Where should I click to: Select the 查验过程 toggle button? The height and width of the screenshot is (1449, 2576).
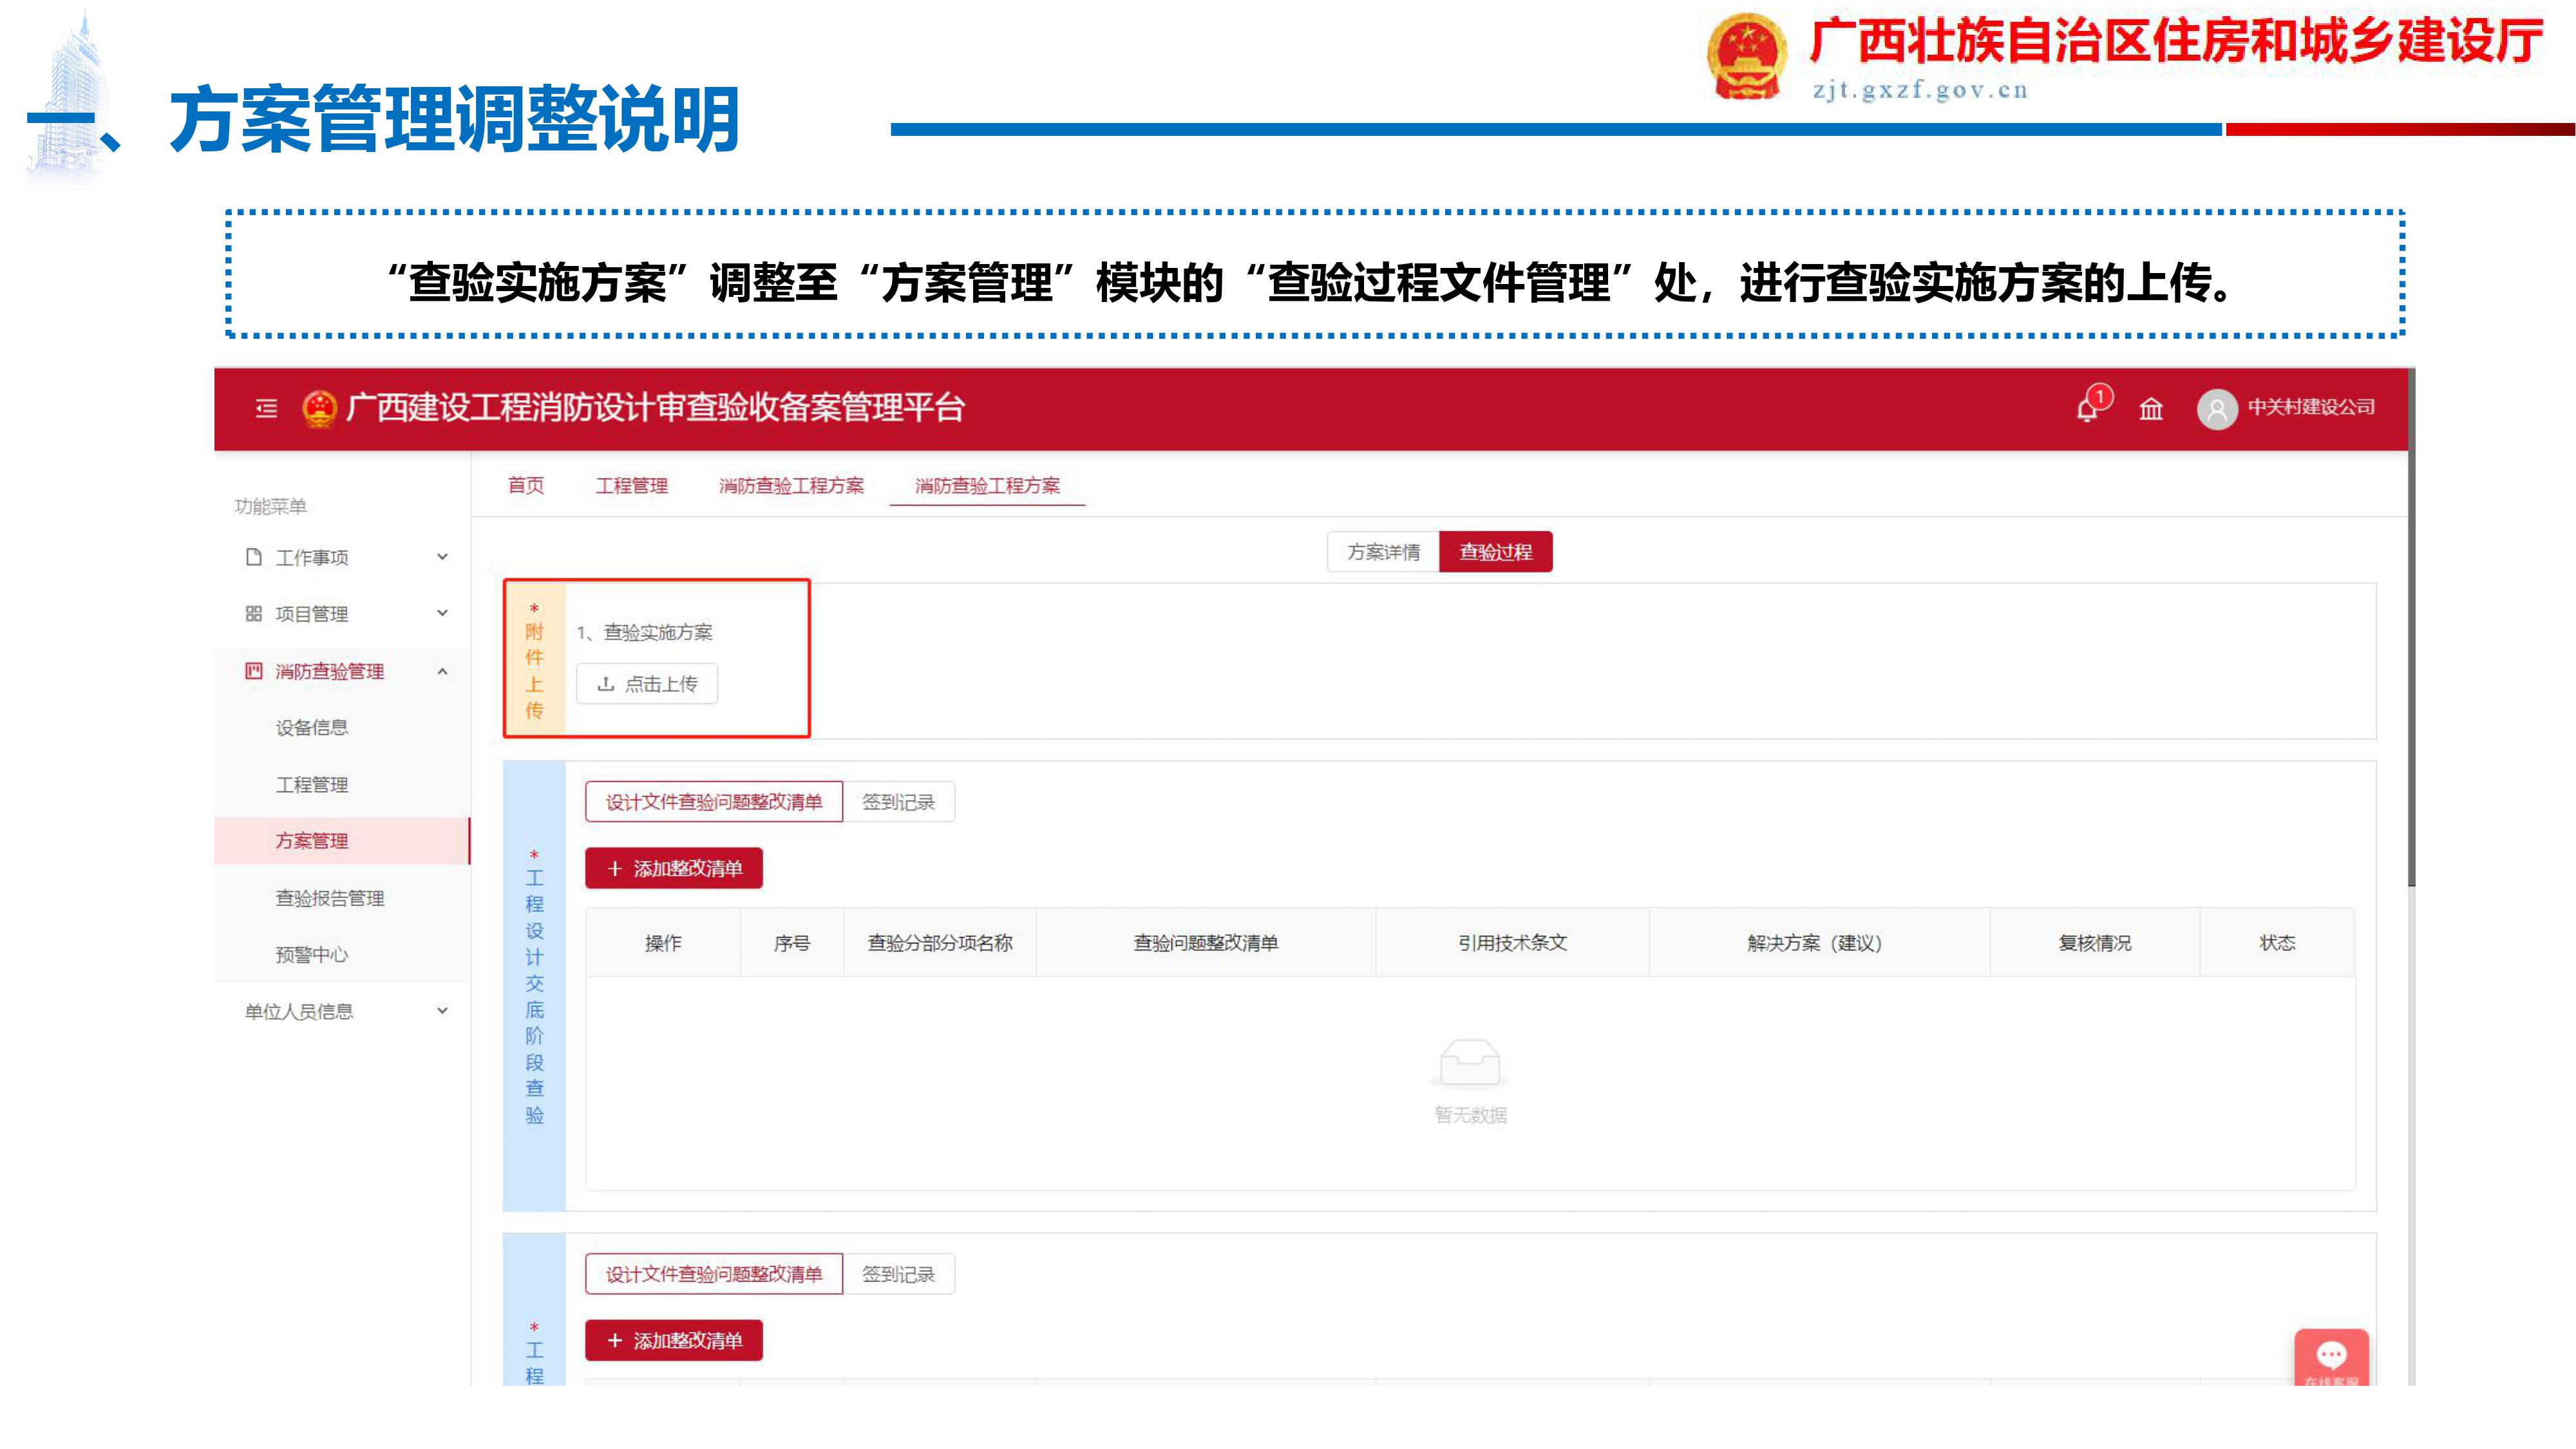coord(1495,552)
